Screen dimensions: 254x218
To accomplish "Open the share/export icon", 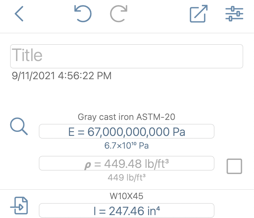I will (x=199, y=13).
